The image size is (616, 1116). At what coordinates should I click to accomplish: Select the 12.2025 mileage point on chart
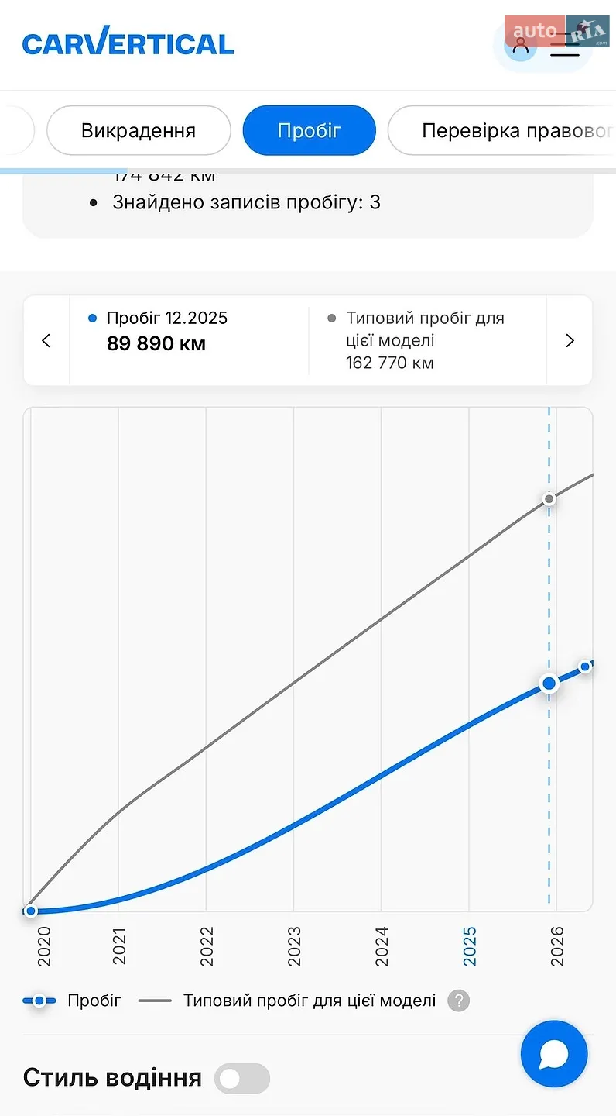pos(549,684)
